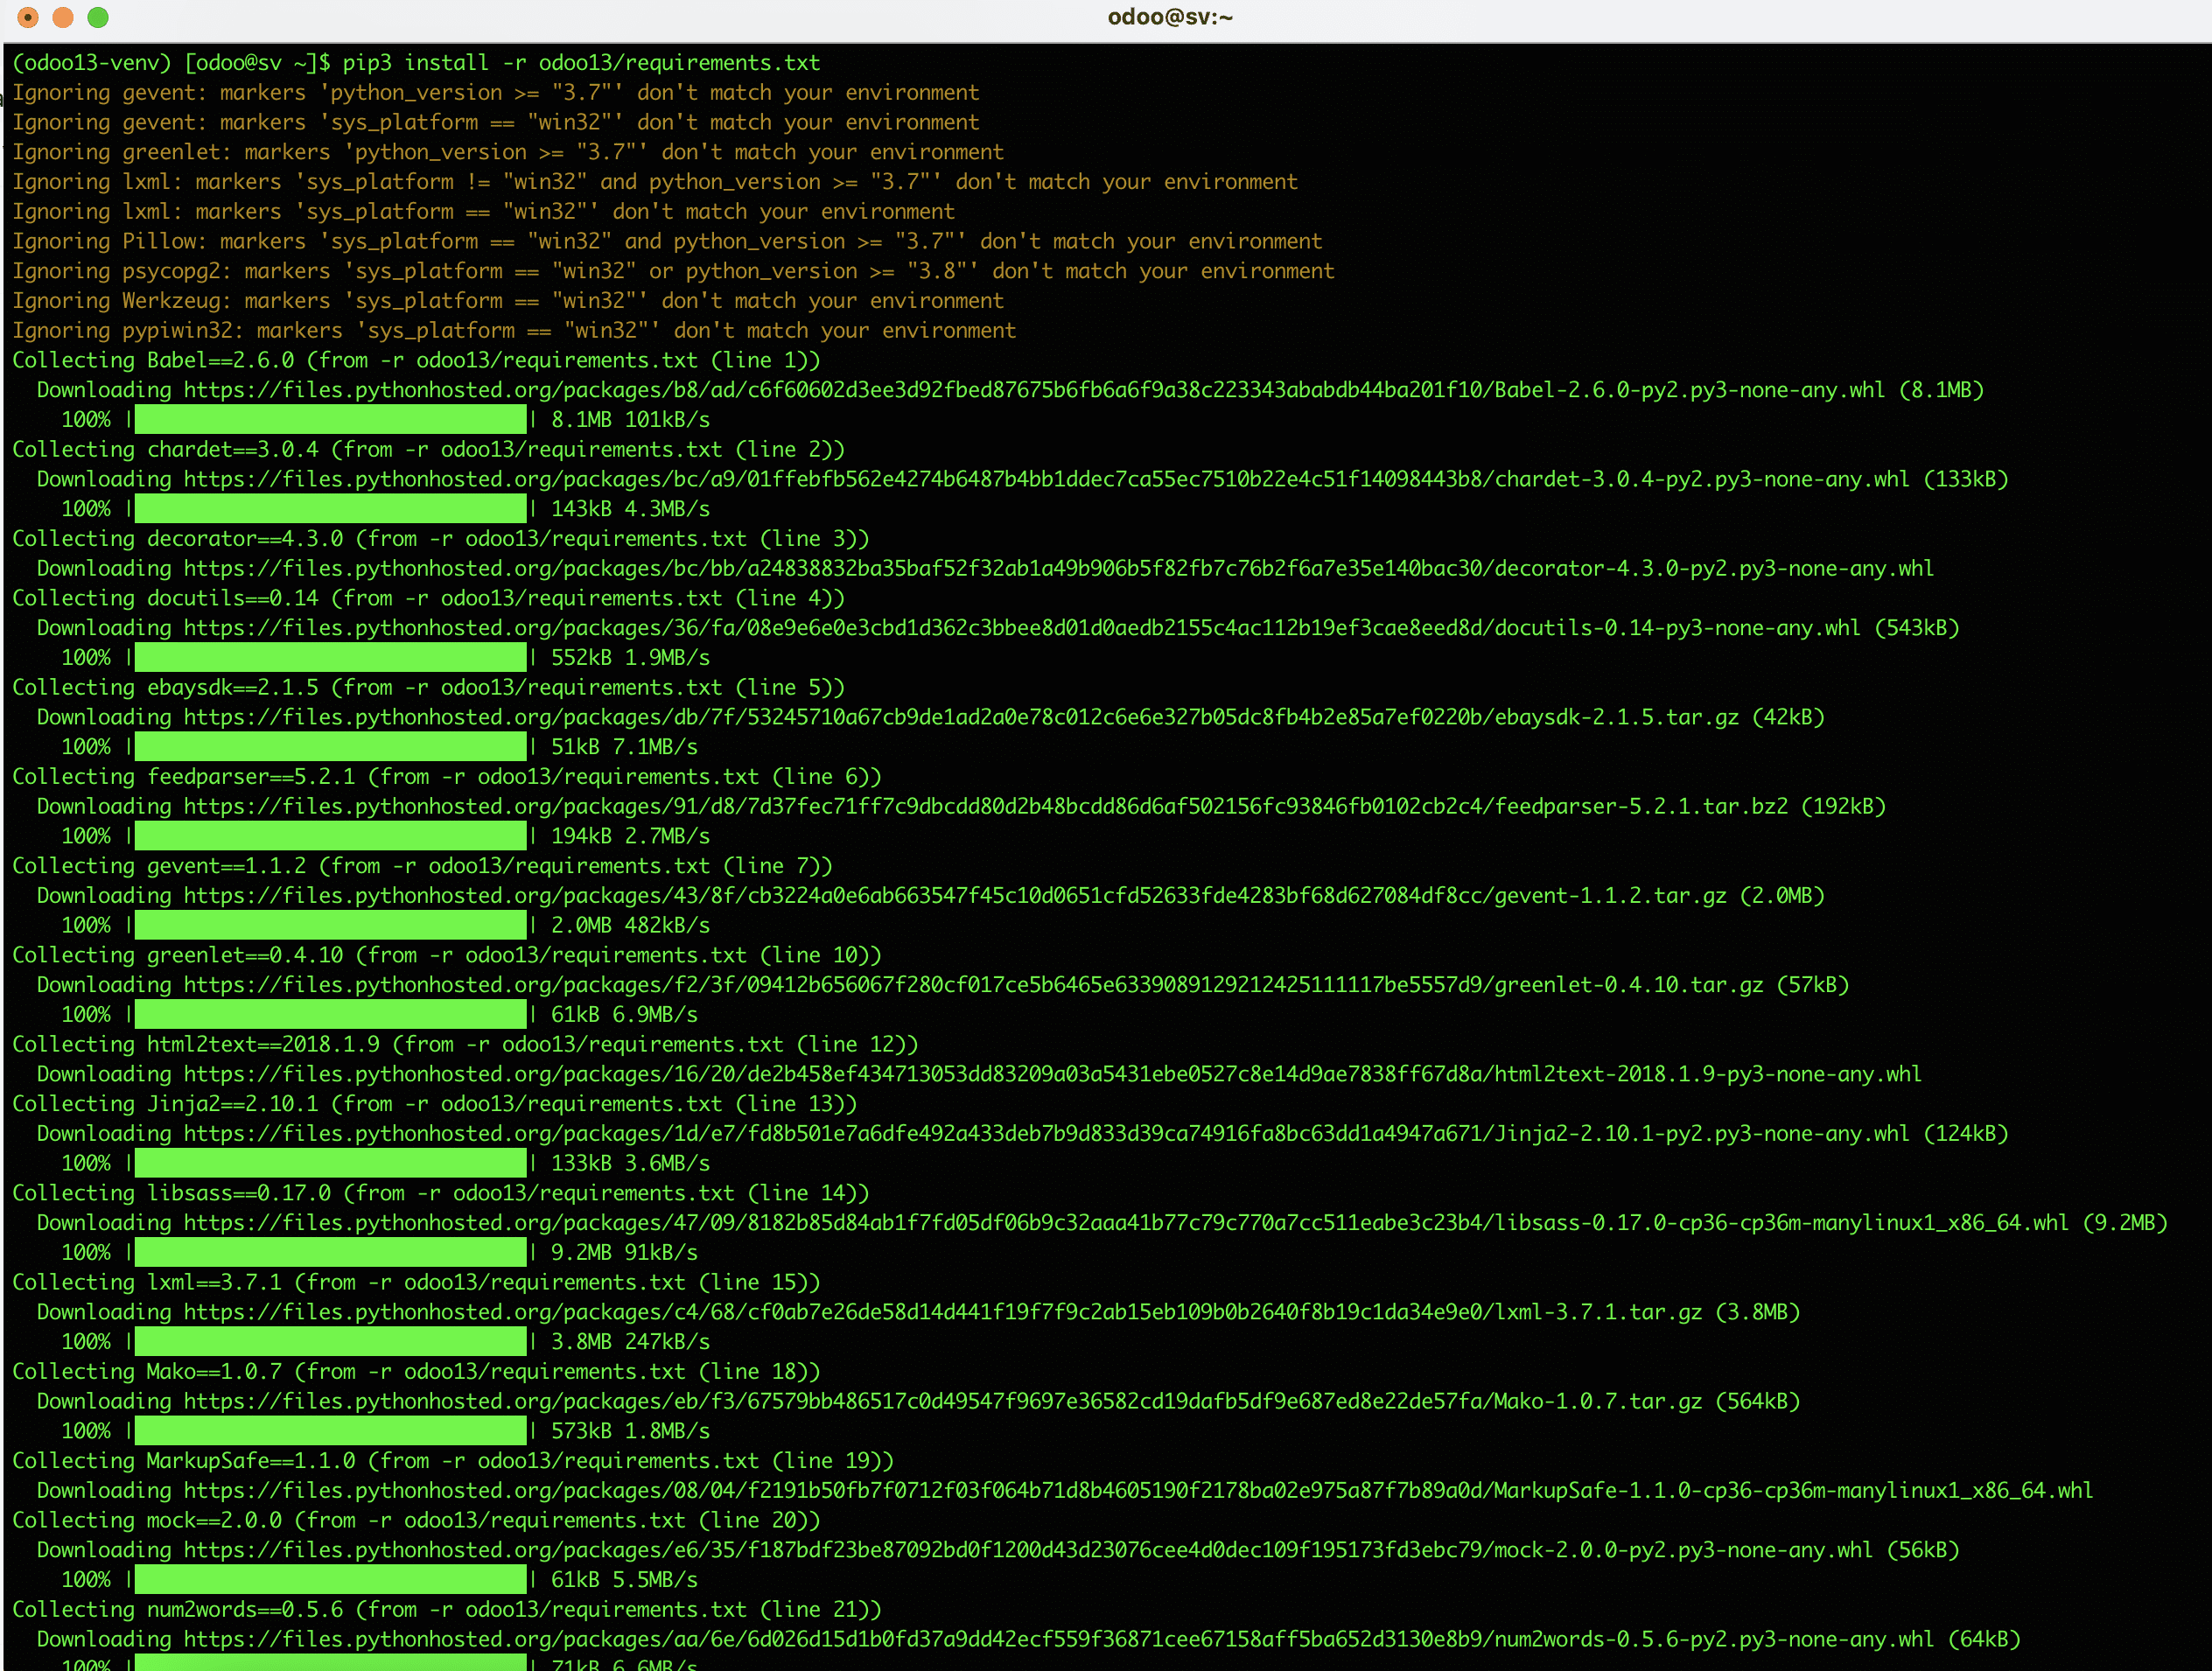Click the feedparser-5.2.1.tar.bz2 download URL
2212x1671 pixels.
985,806
